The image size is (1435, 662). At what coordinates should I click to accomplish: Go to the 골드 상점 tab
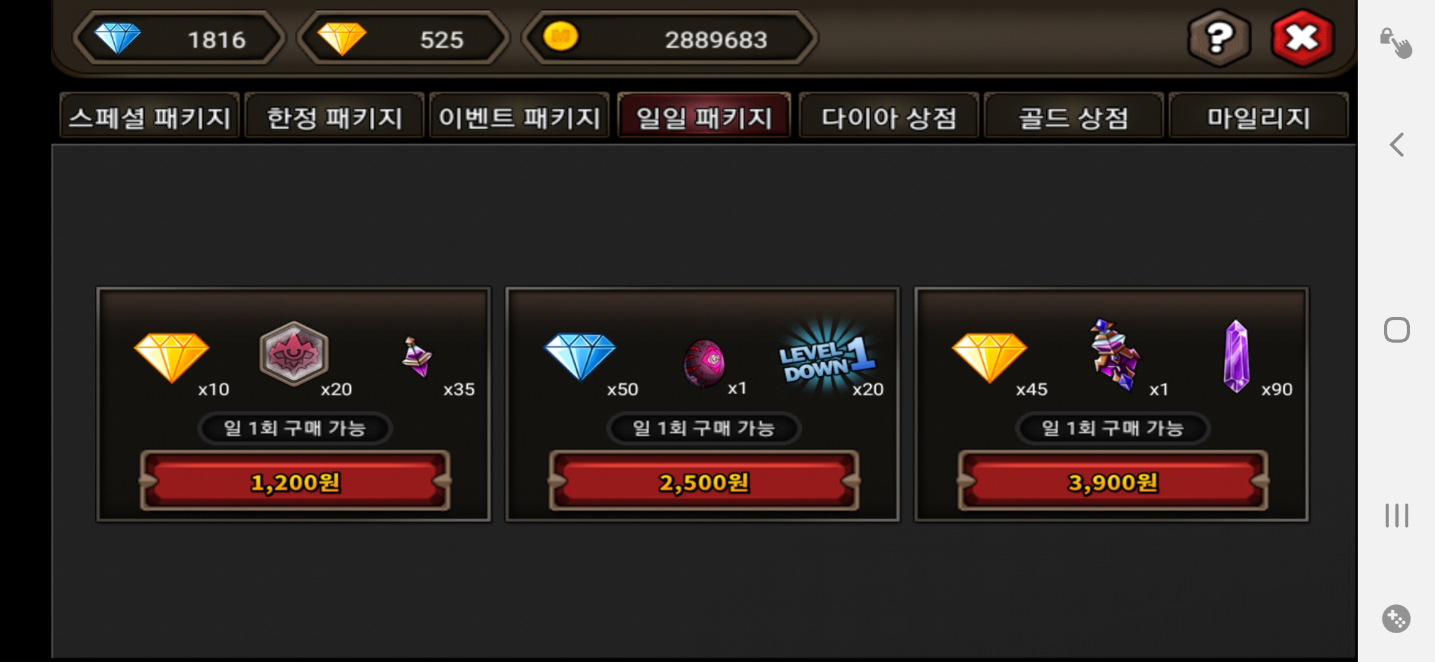coord(1074,116)
